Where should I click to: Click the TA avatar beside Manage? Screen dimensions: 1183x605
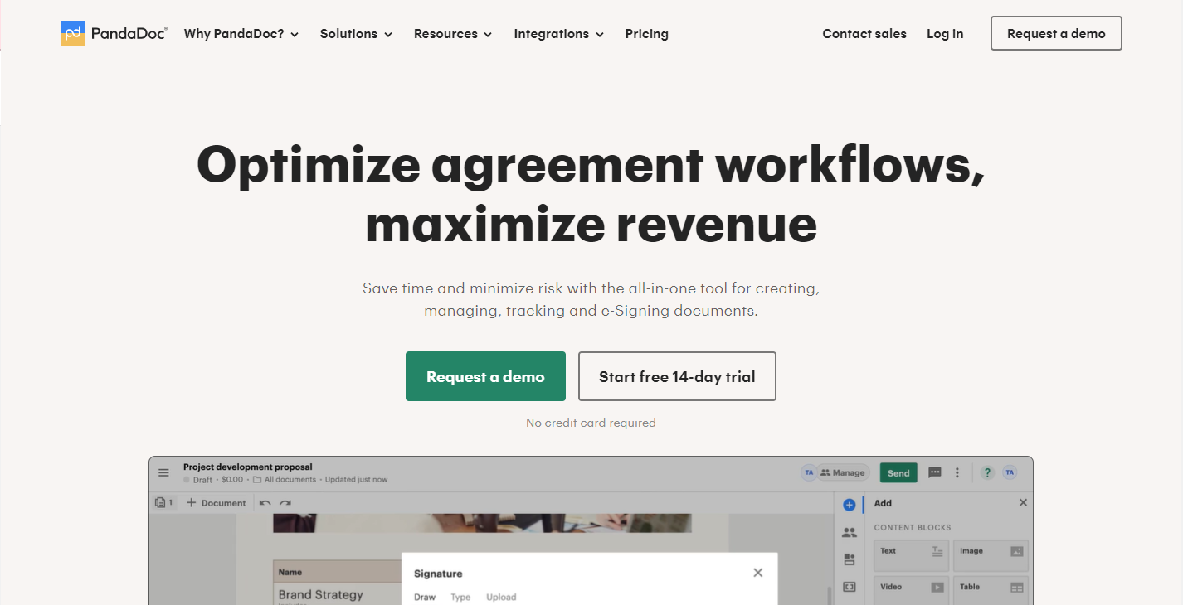pyautogui.click(x=808, y=472)
